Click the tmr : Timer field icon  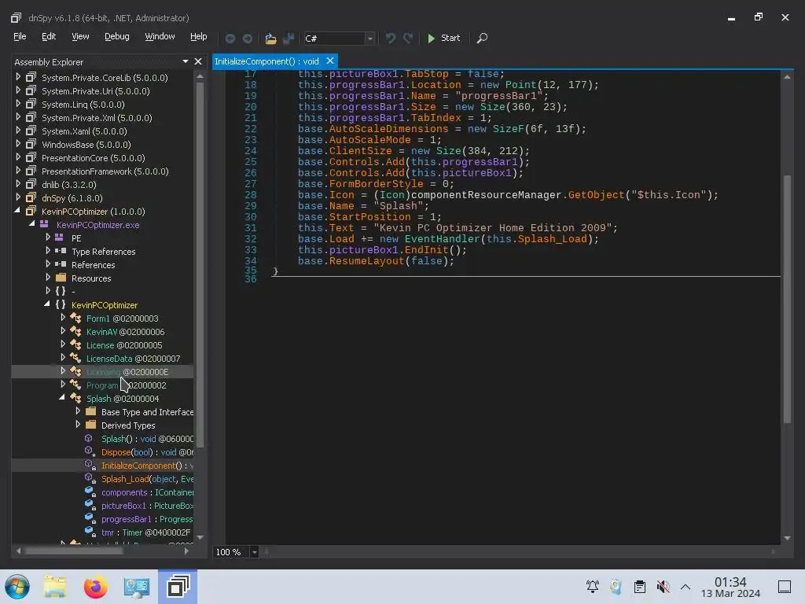click(x=90, y=532)
